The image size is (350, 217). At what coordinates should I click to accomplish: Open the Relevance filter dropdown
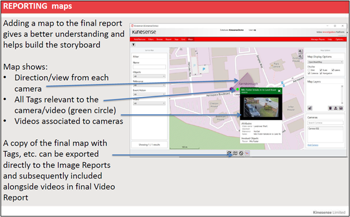[149, 85]
